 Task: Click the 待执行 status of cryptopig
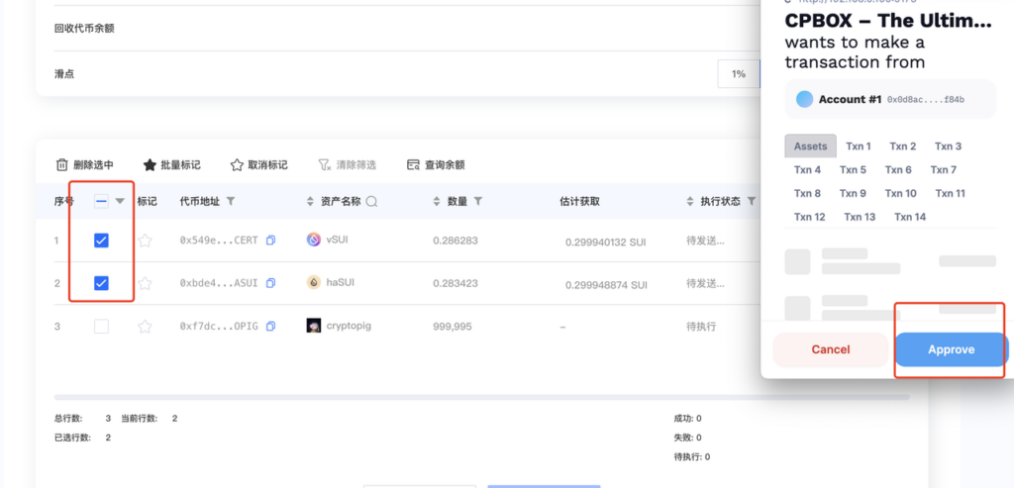pyautogui.click(x=701, y=327)
